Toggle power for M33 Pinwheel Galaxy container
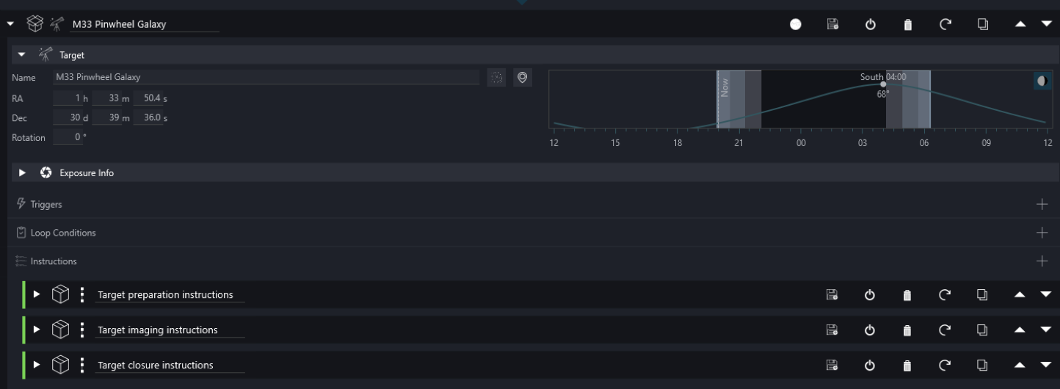This screenshot has width=1060, height=389. coord(871,24)
